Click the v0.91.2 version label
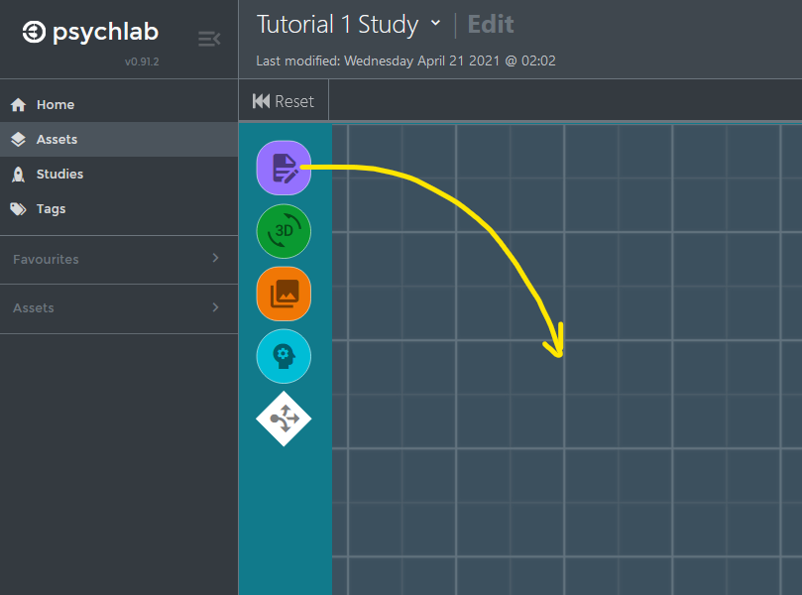802x595 pixels. pos(142,61)
